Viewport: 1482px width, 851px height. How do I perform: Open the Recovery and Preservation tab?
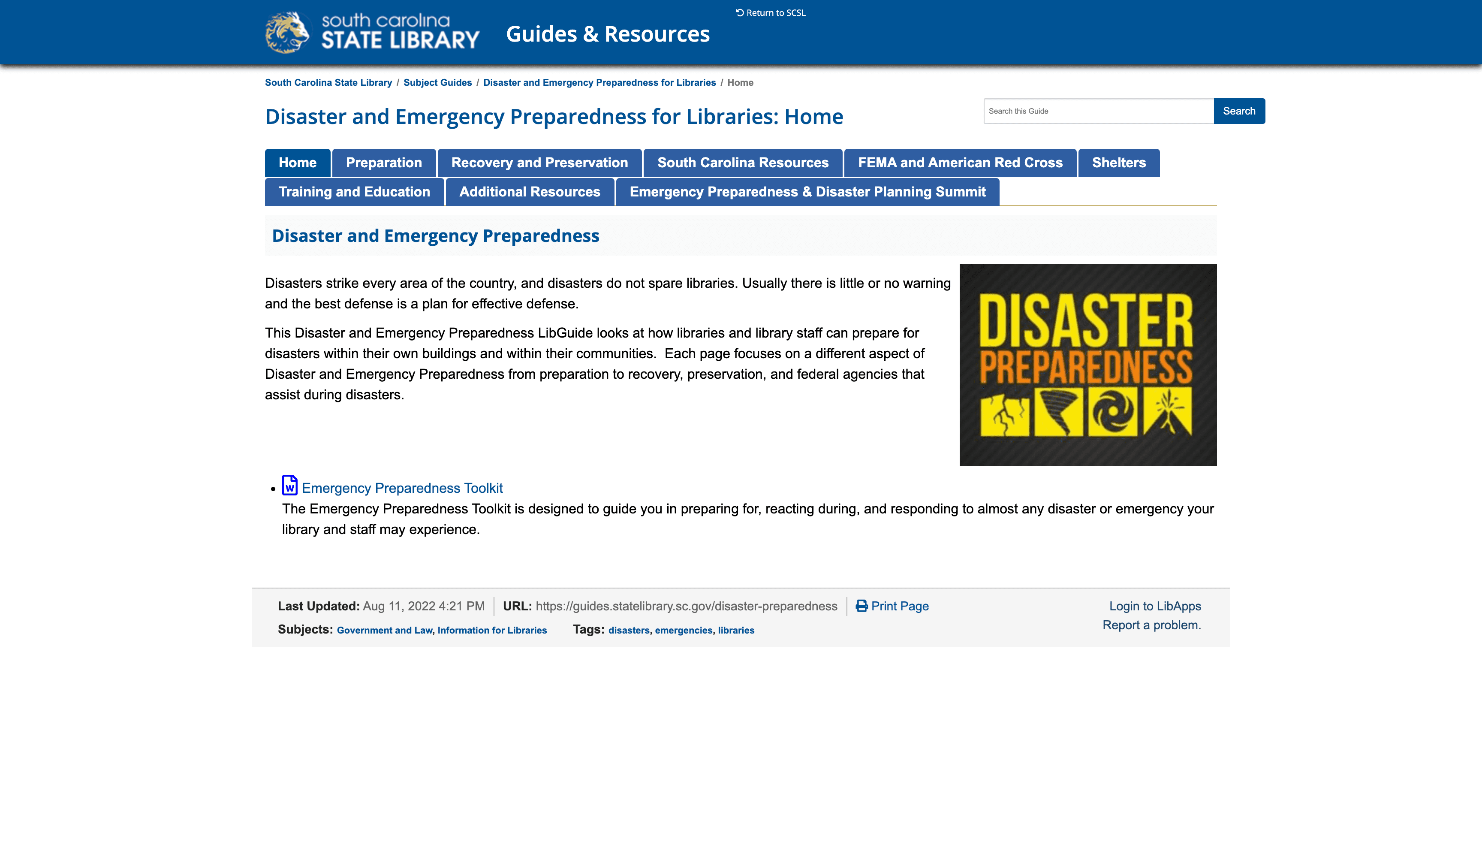tap(539, 163)
